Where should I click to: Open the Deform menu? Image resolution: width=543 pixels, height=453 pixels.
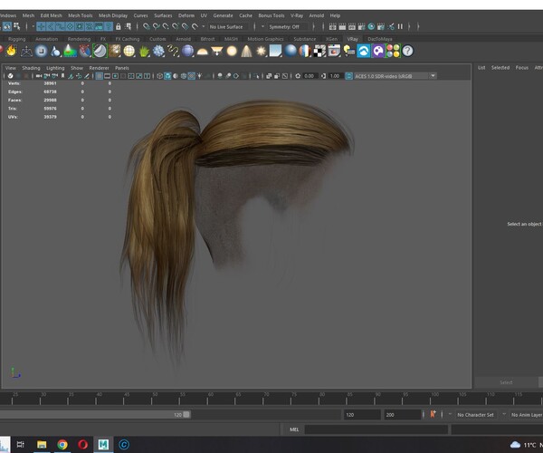click(x=186, y=15)
